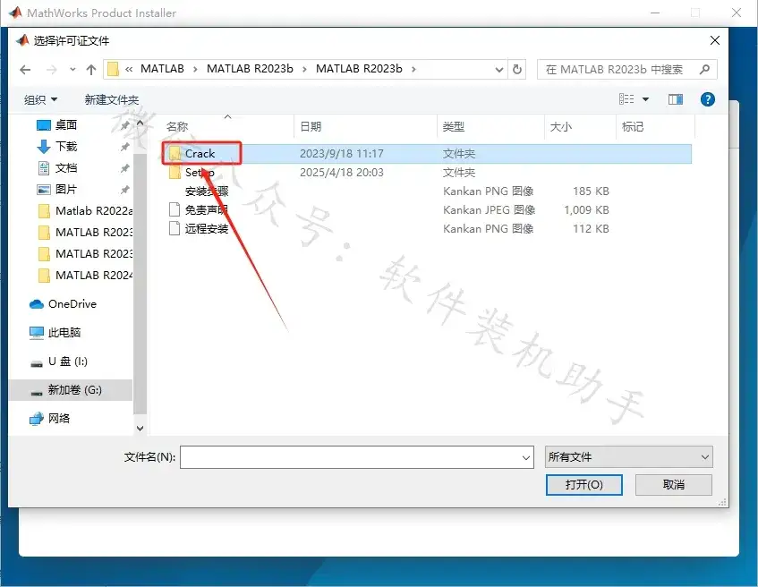Open help with the question mark icon
This screenshot has width=758, height=587.
pyautogui.click(x=707, y=99)
